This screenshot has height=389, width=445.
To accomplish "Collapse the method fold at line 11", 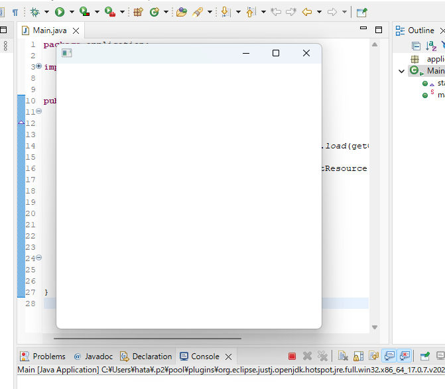I will click(39, 111).
